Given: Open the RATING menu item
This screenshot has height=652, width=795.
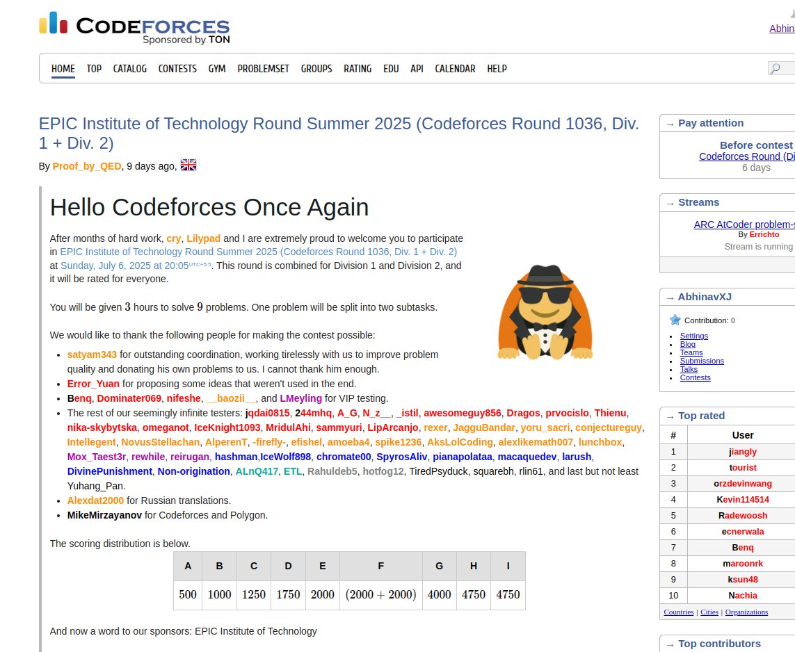Looking at the screenshot, I should coord(358,68).
